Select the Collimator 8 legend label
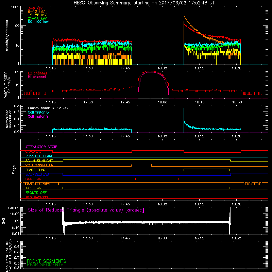The height and width of the screenshot is (272, 272). pyautogui.click(x=38, y=112)
